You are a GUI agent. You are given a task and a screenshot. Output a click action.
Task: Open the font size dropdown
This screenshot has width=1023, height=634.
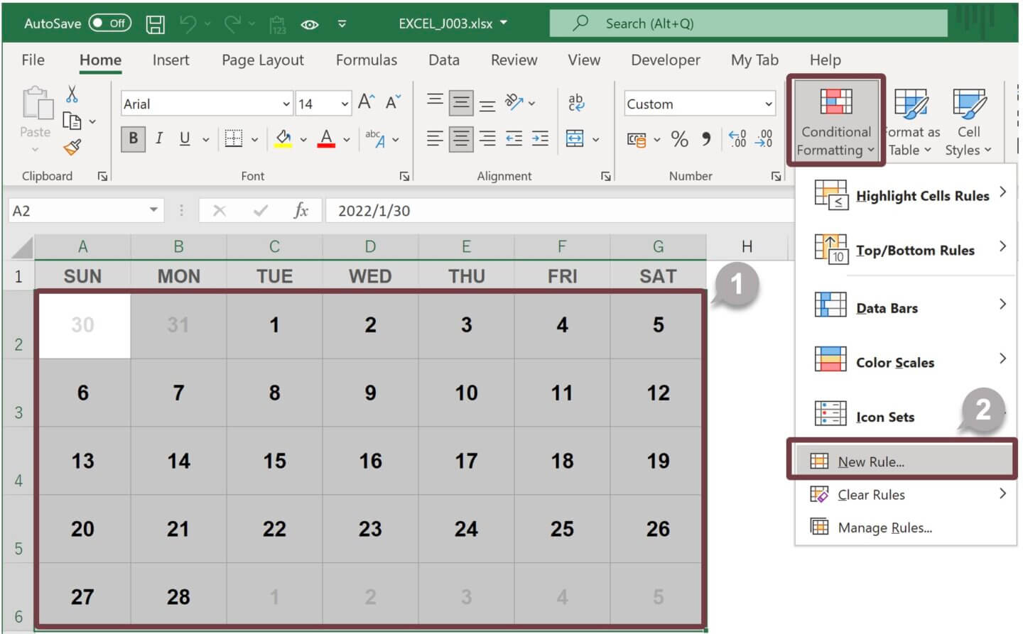[344, 103]
